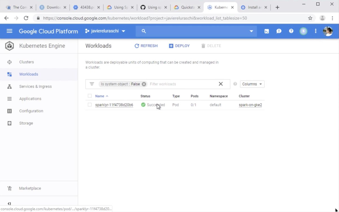
Task: Open the Columns dropdown
Action: (x=252, y=84)
